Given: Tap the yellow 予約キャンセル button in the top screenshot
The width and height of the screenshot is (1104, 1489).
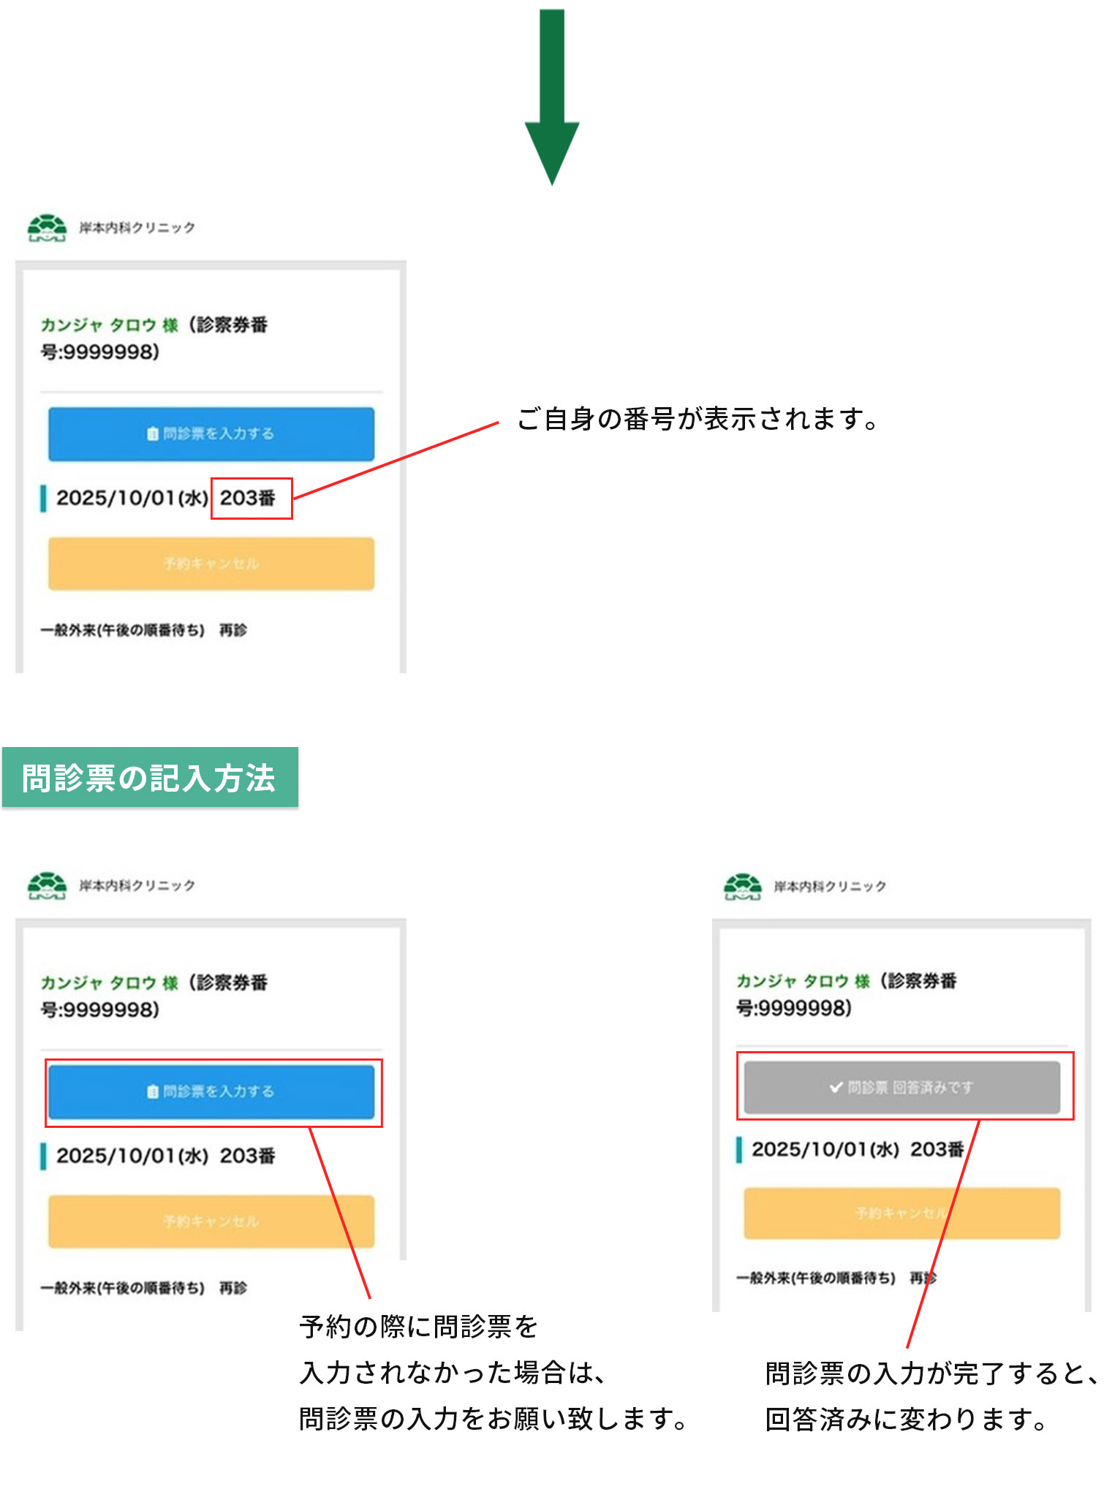Looking at the screenshot, I should [x=211, y=564].
